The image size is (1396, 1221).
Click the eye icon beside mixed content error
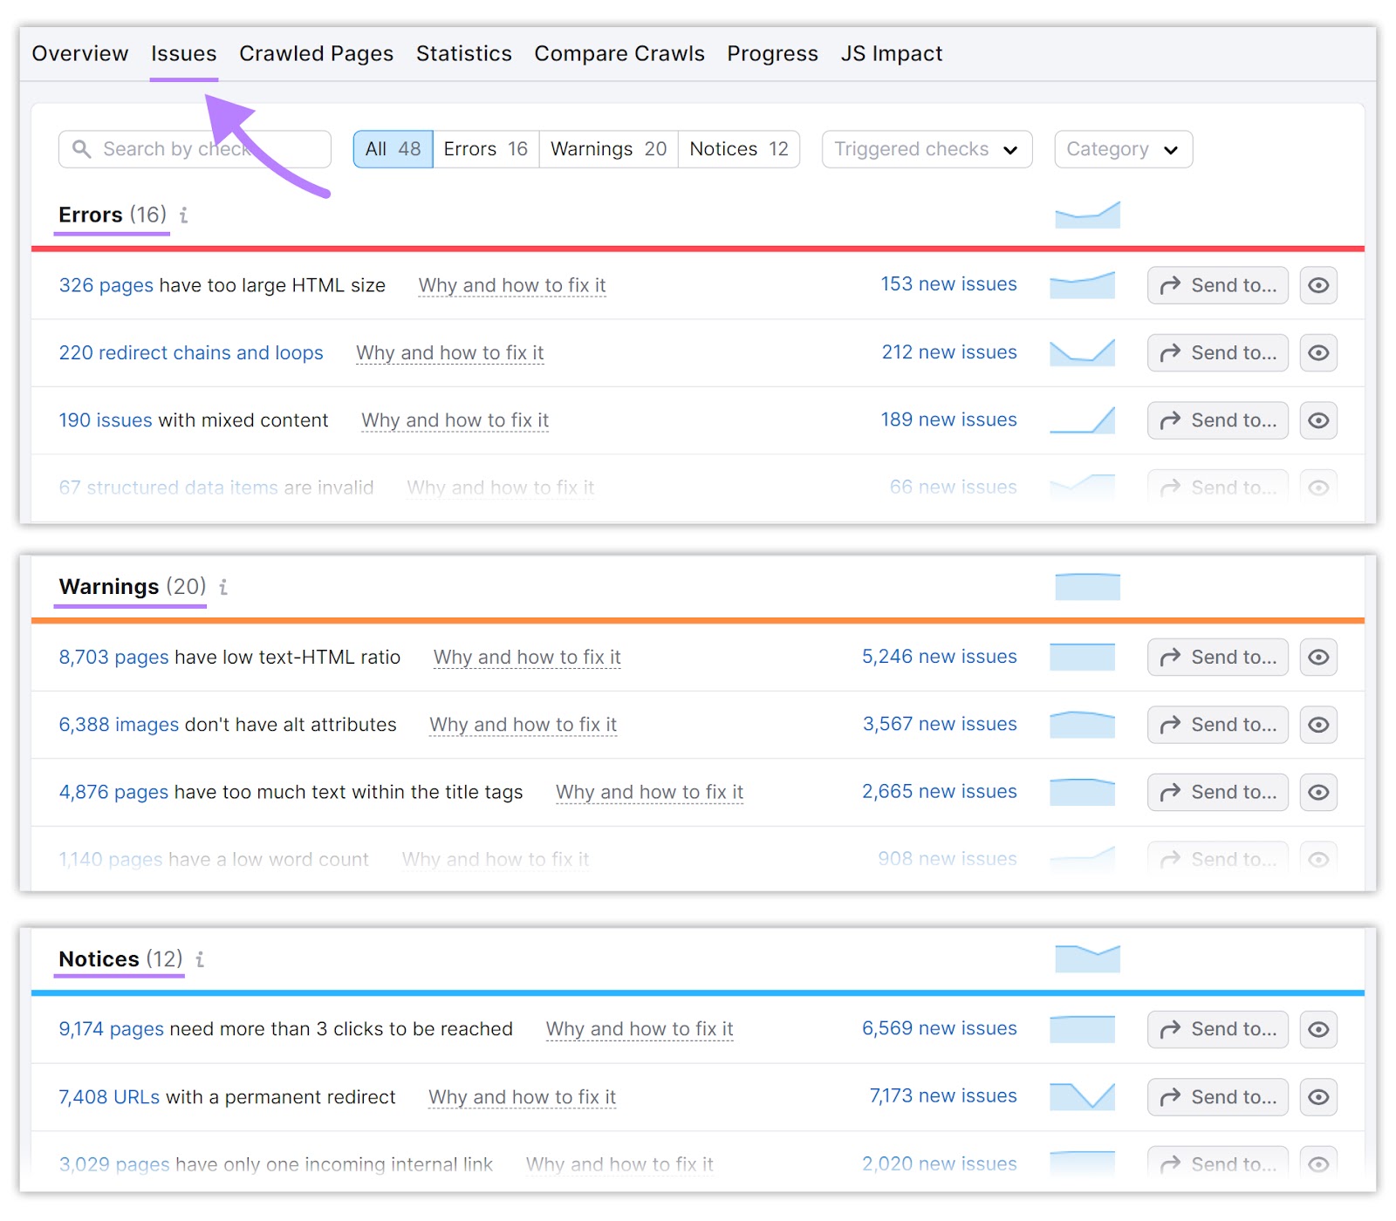(x=1318, y=420)
